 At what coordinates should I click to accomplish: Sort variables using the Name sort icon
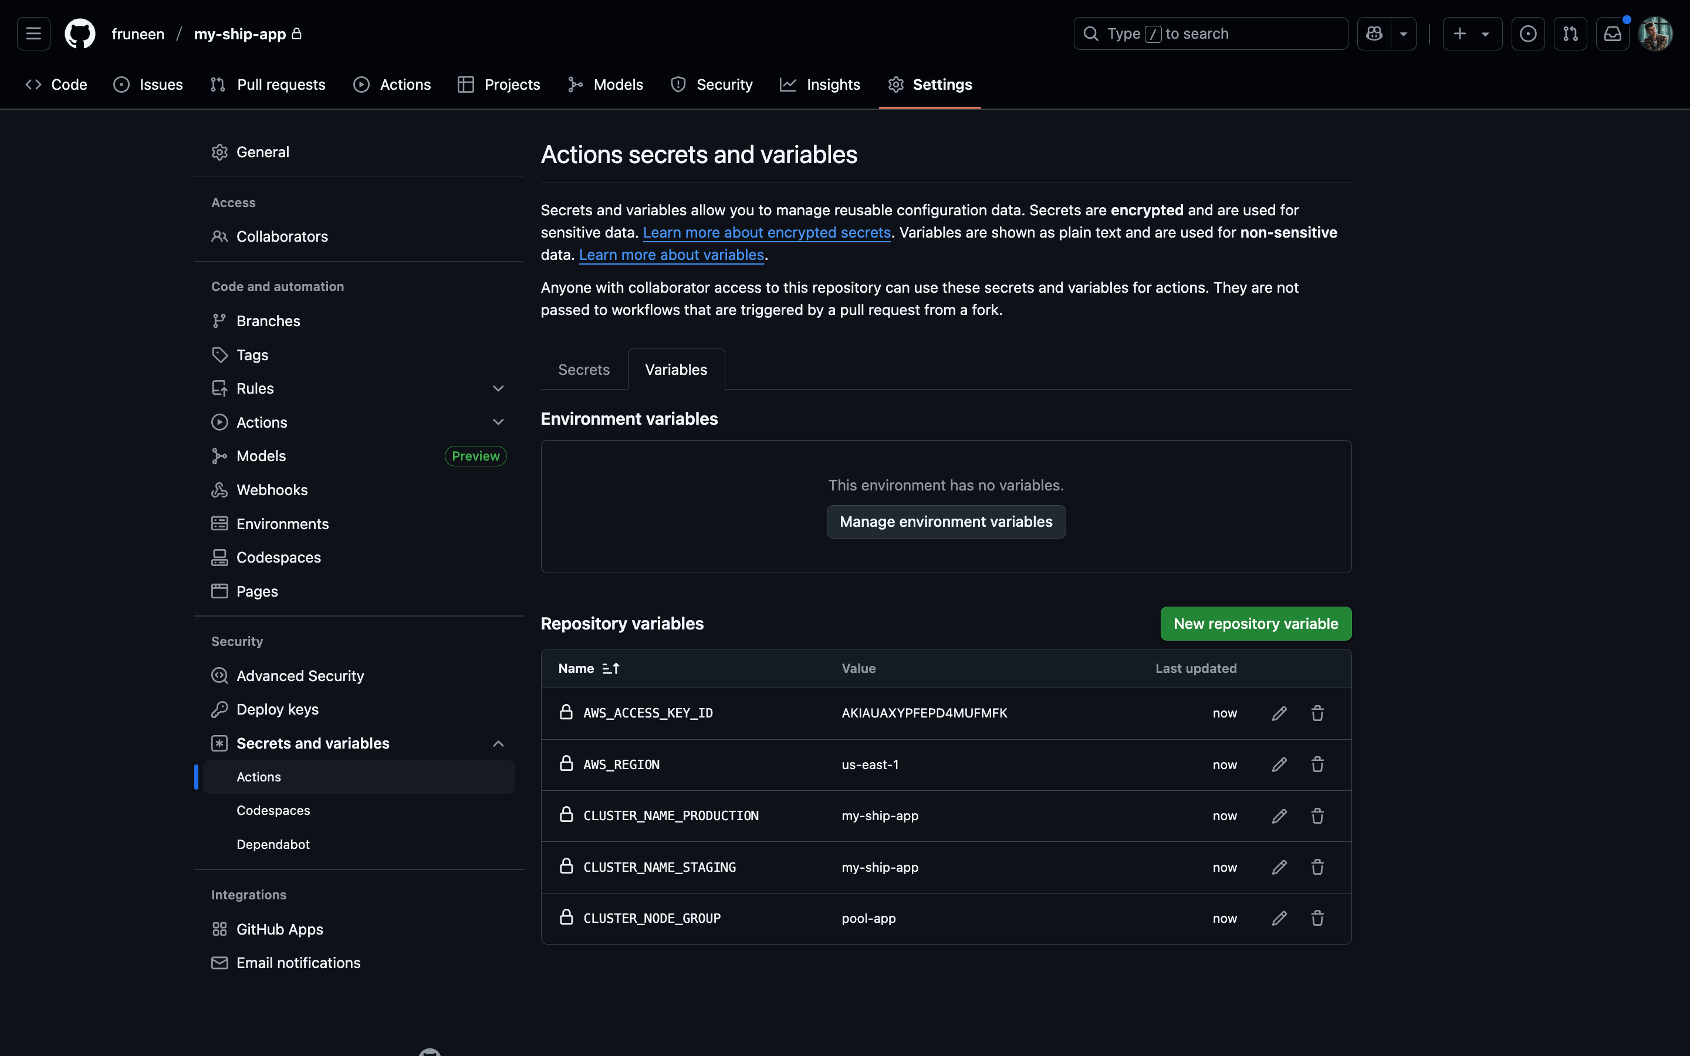click(611, 668)
